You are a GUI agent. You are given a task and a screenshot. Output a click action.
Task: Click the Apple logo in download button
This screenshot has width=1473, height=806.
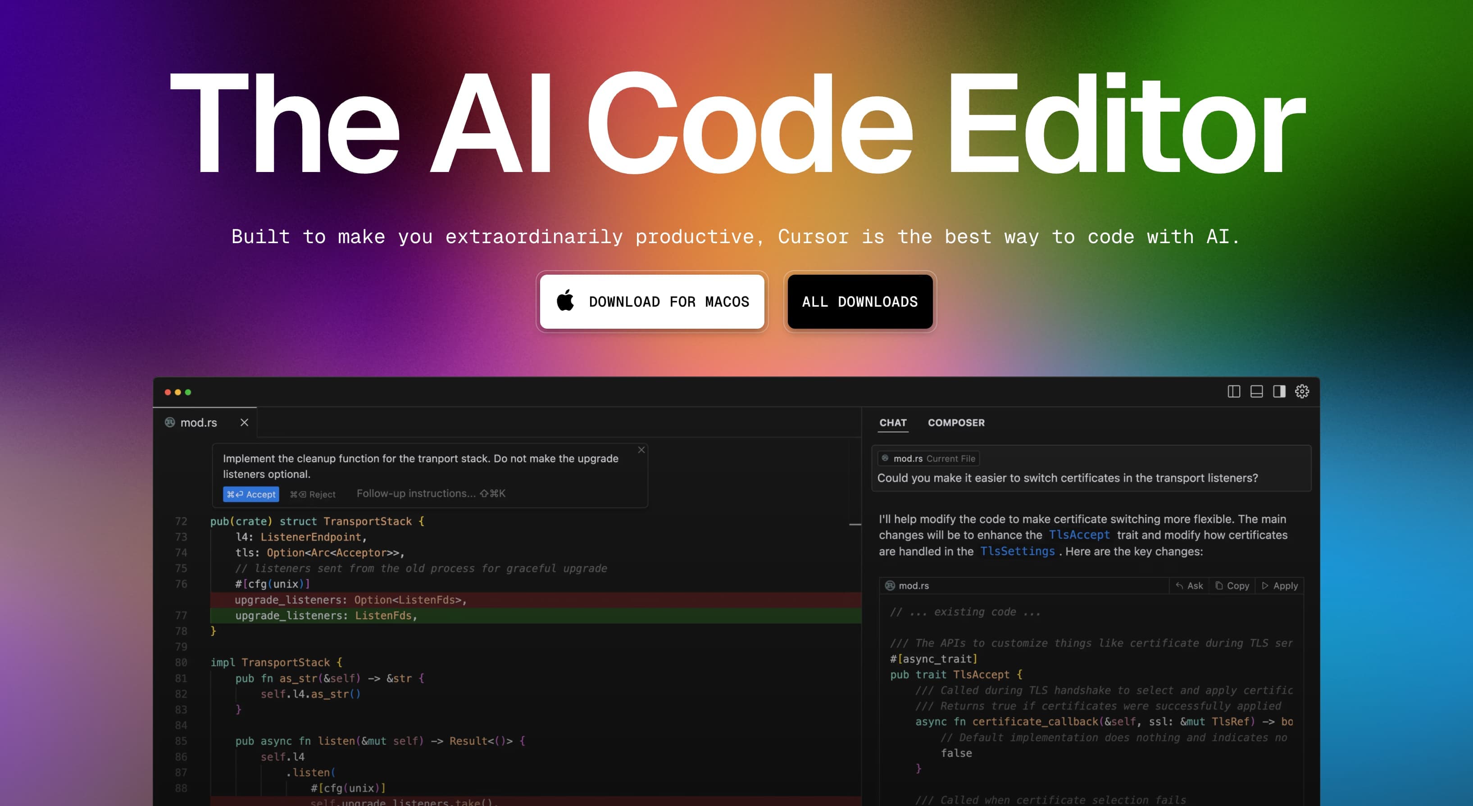click(565, 300)
